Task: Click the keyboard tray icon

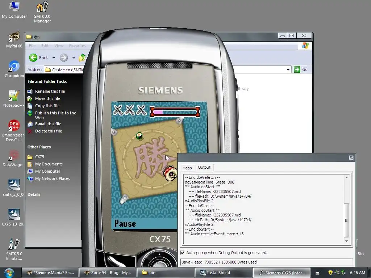Action: (317, 273)
